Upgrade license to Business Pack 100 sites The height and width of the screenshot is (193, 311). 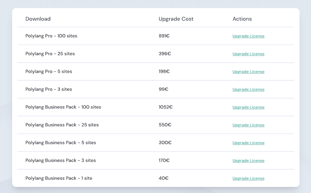(x=248, y=107)
